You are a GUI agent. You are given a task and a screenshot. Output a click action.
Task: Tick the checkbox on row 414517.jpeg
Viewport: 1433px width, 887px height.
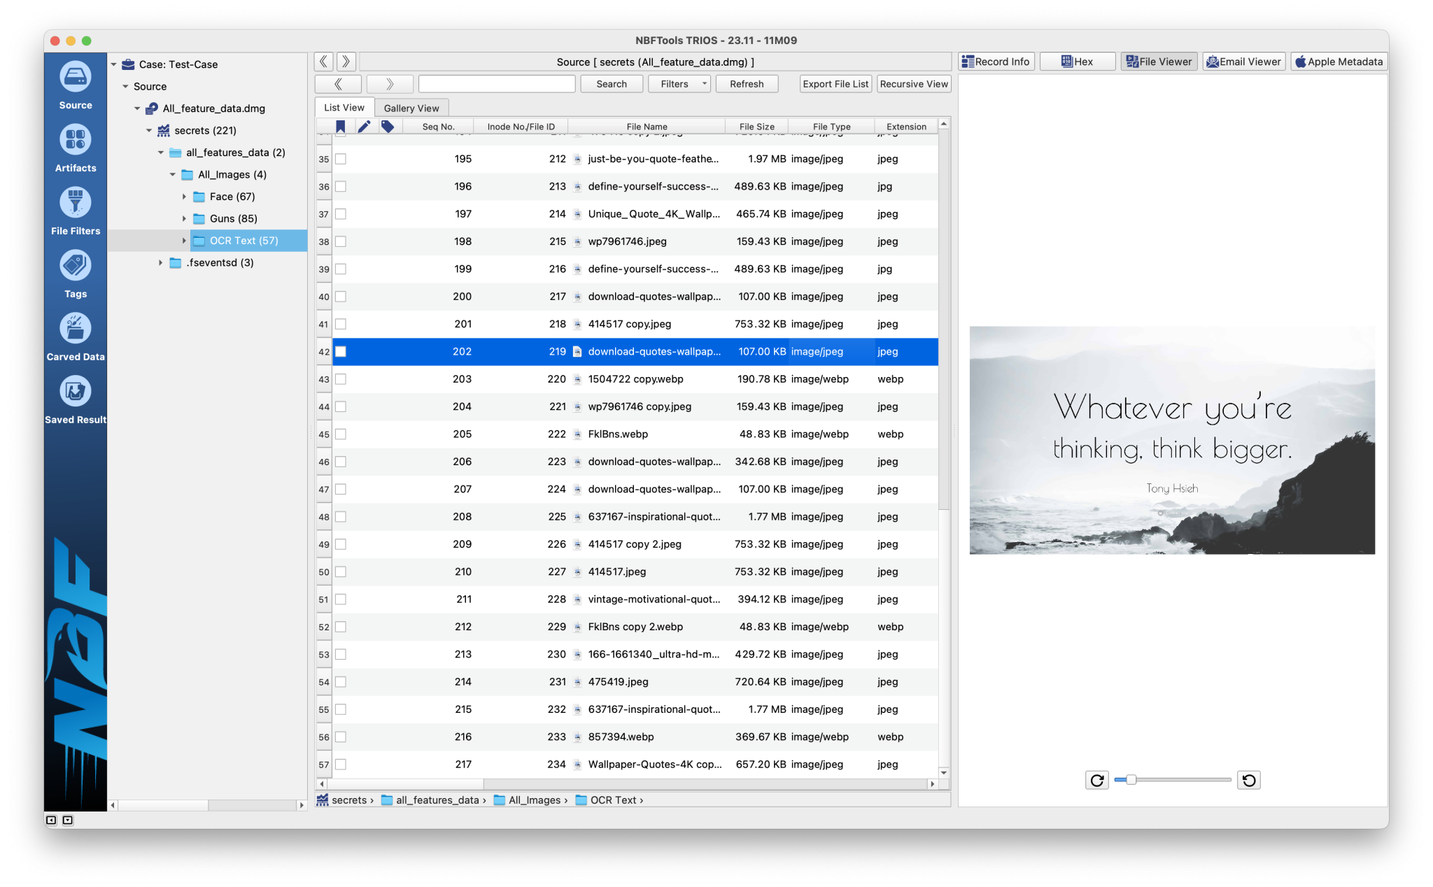coord(341,572)
